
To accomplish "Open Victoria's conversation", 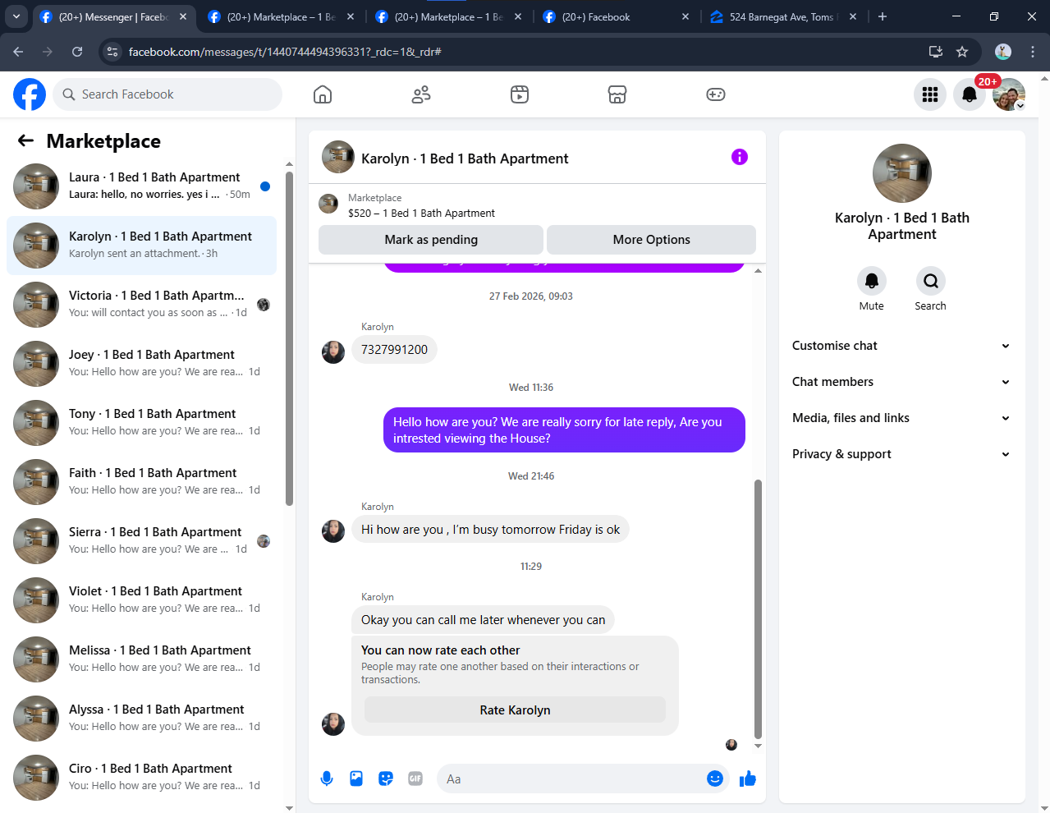I will coord(141,305).
